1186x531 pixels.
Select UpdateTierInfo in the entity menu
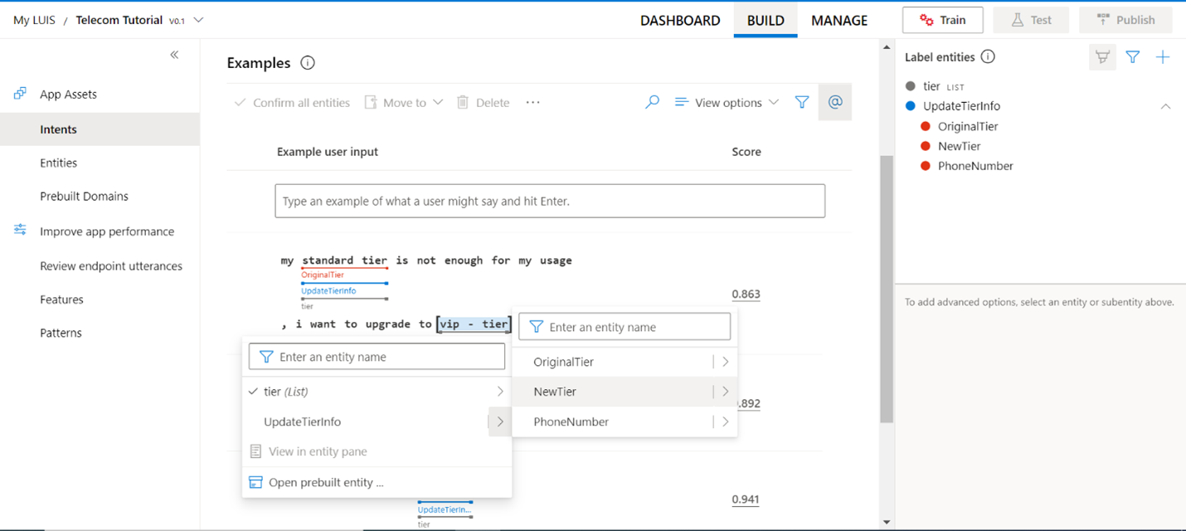[365, 421]
